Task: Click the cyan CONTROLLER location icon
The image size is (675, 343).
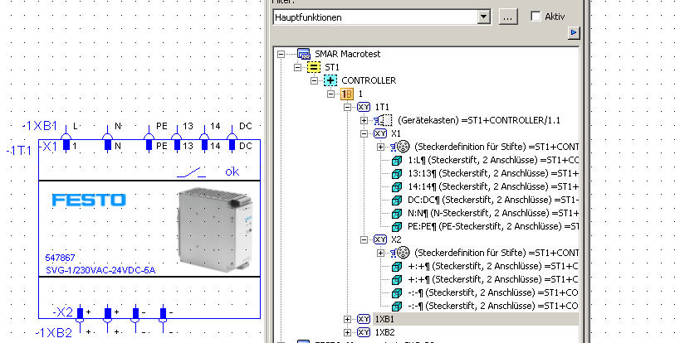Action: pos(330,80)
